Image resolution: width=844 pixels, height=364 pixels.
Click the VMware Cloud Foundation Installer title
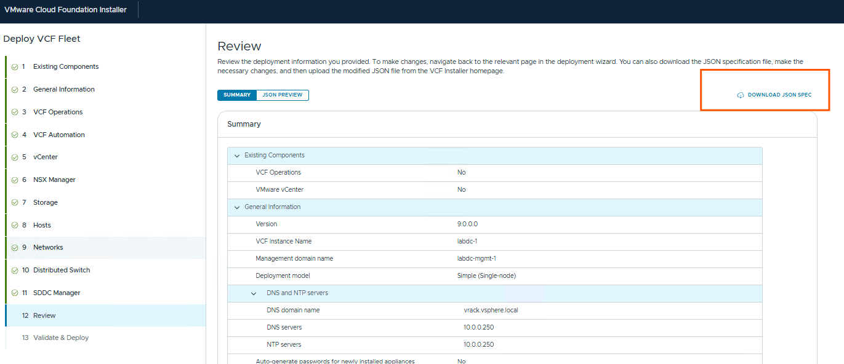click(65, 10)
